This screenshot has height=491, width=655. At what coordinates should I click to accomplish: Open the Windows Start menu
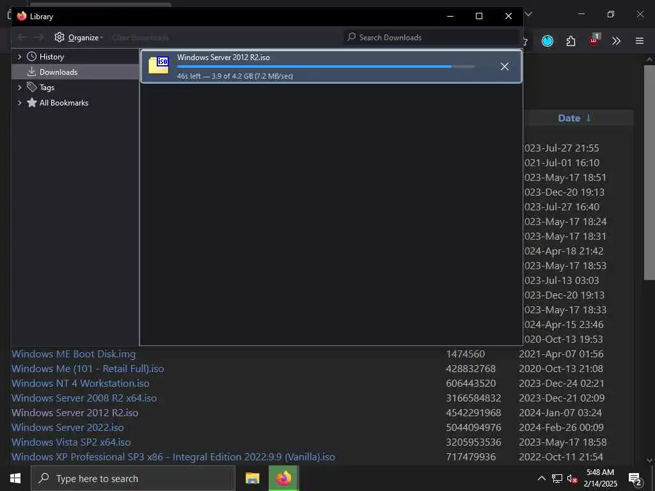coord(15,478)
